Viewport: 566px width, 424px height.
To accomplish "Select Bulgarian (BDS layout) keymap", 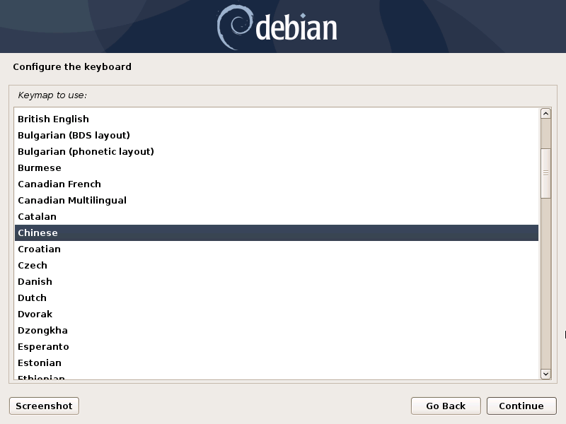I will click(277, 135).
